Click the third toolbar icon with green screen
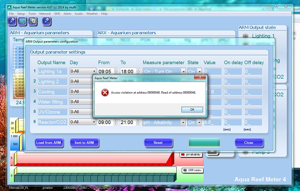 coord(33,21)
